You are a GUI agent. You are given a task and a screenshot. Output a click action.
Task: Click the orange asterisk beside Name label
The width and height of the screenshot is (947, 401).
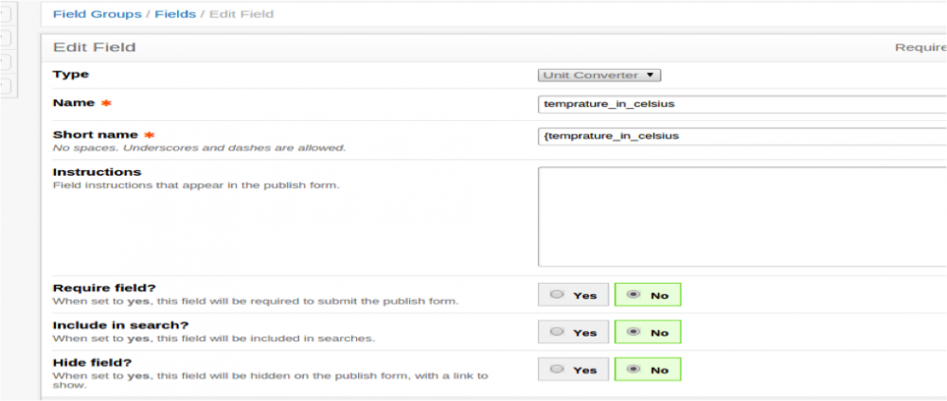click(x=105, y=103)
